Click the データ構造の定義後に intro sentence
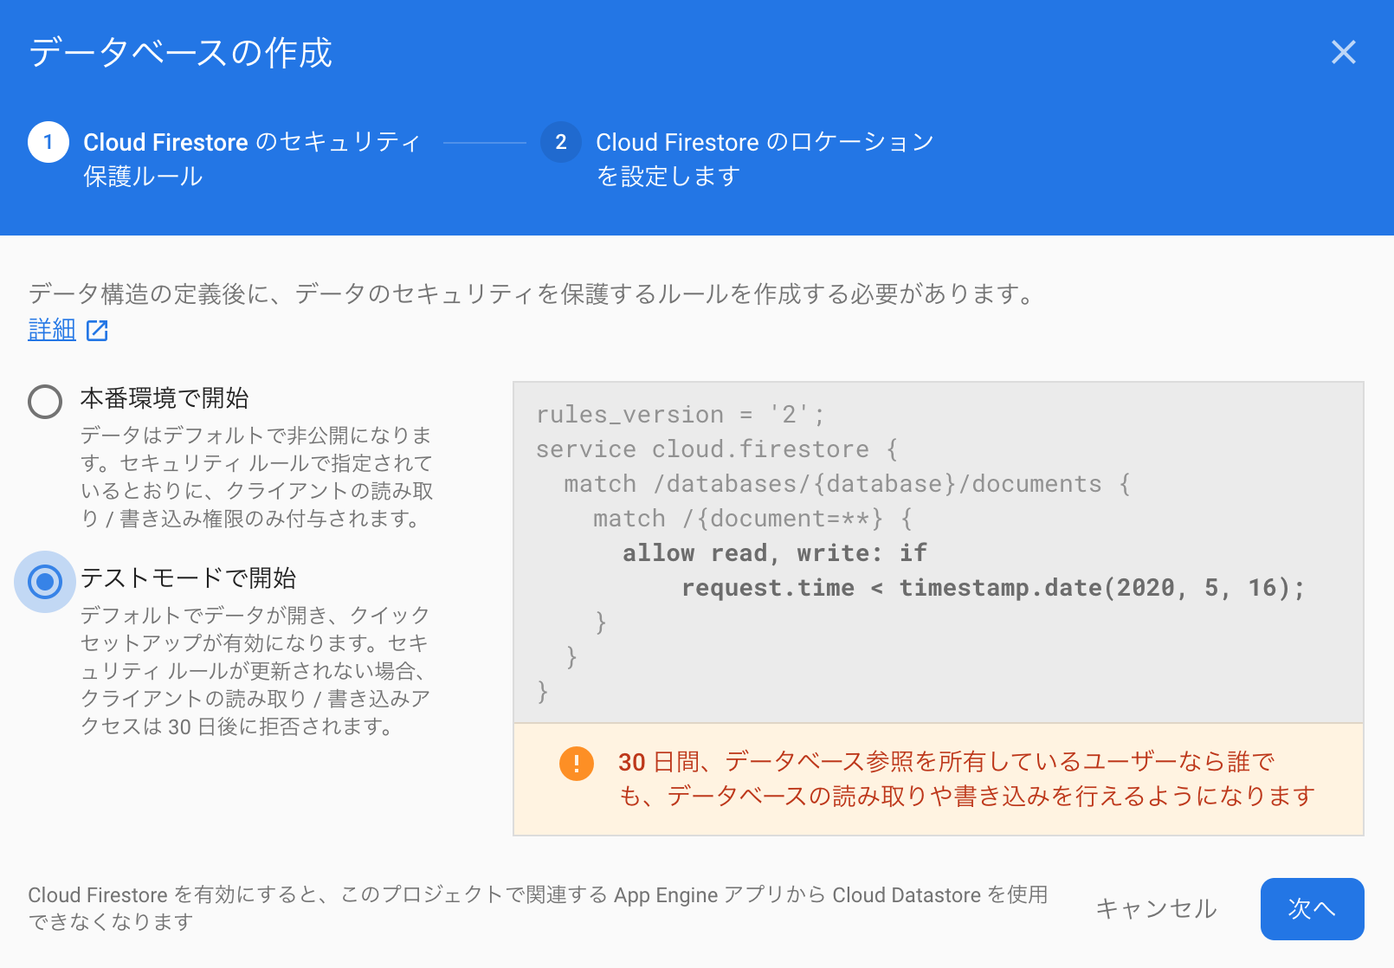 (532, 294)
